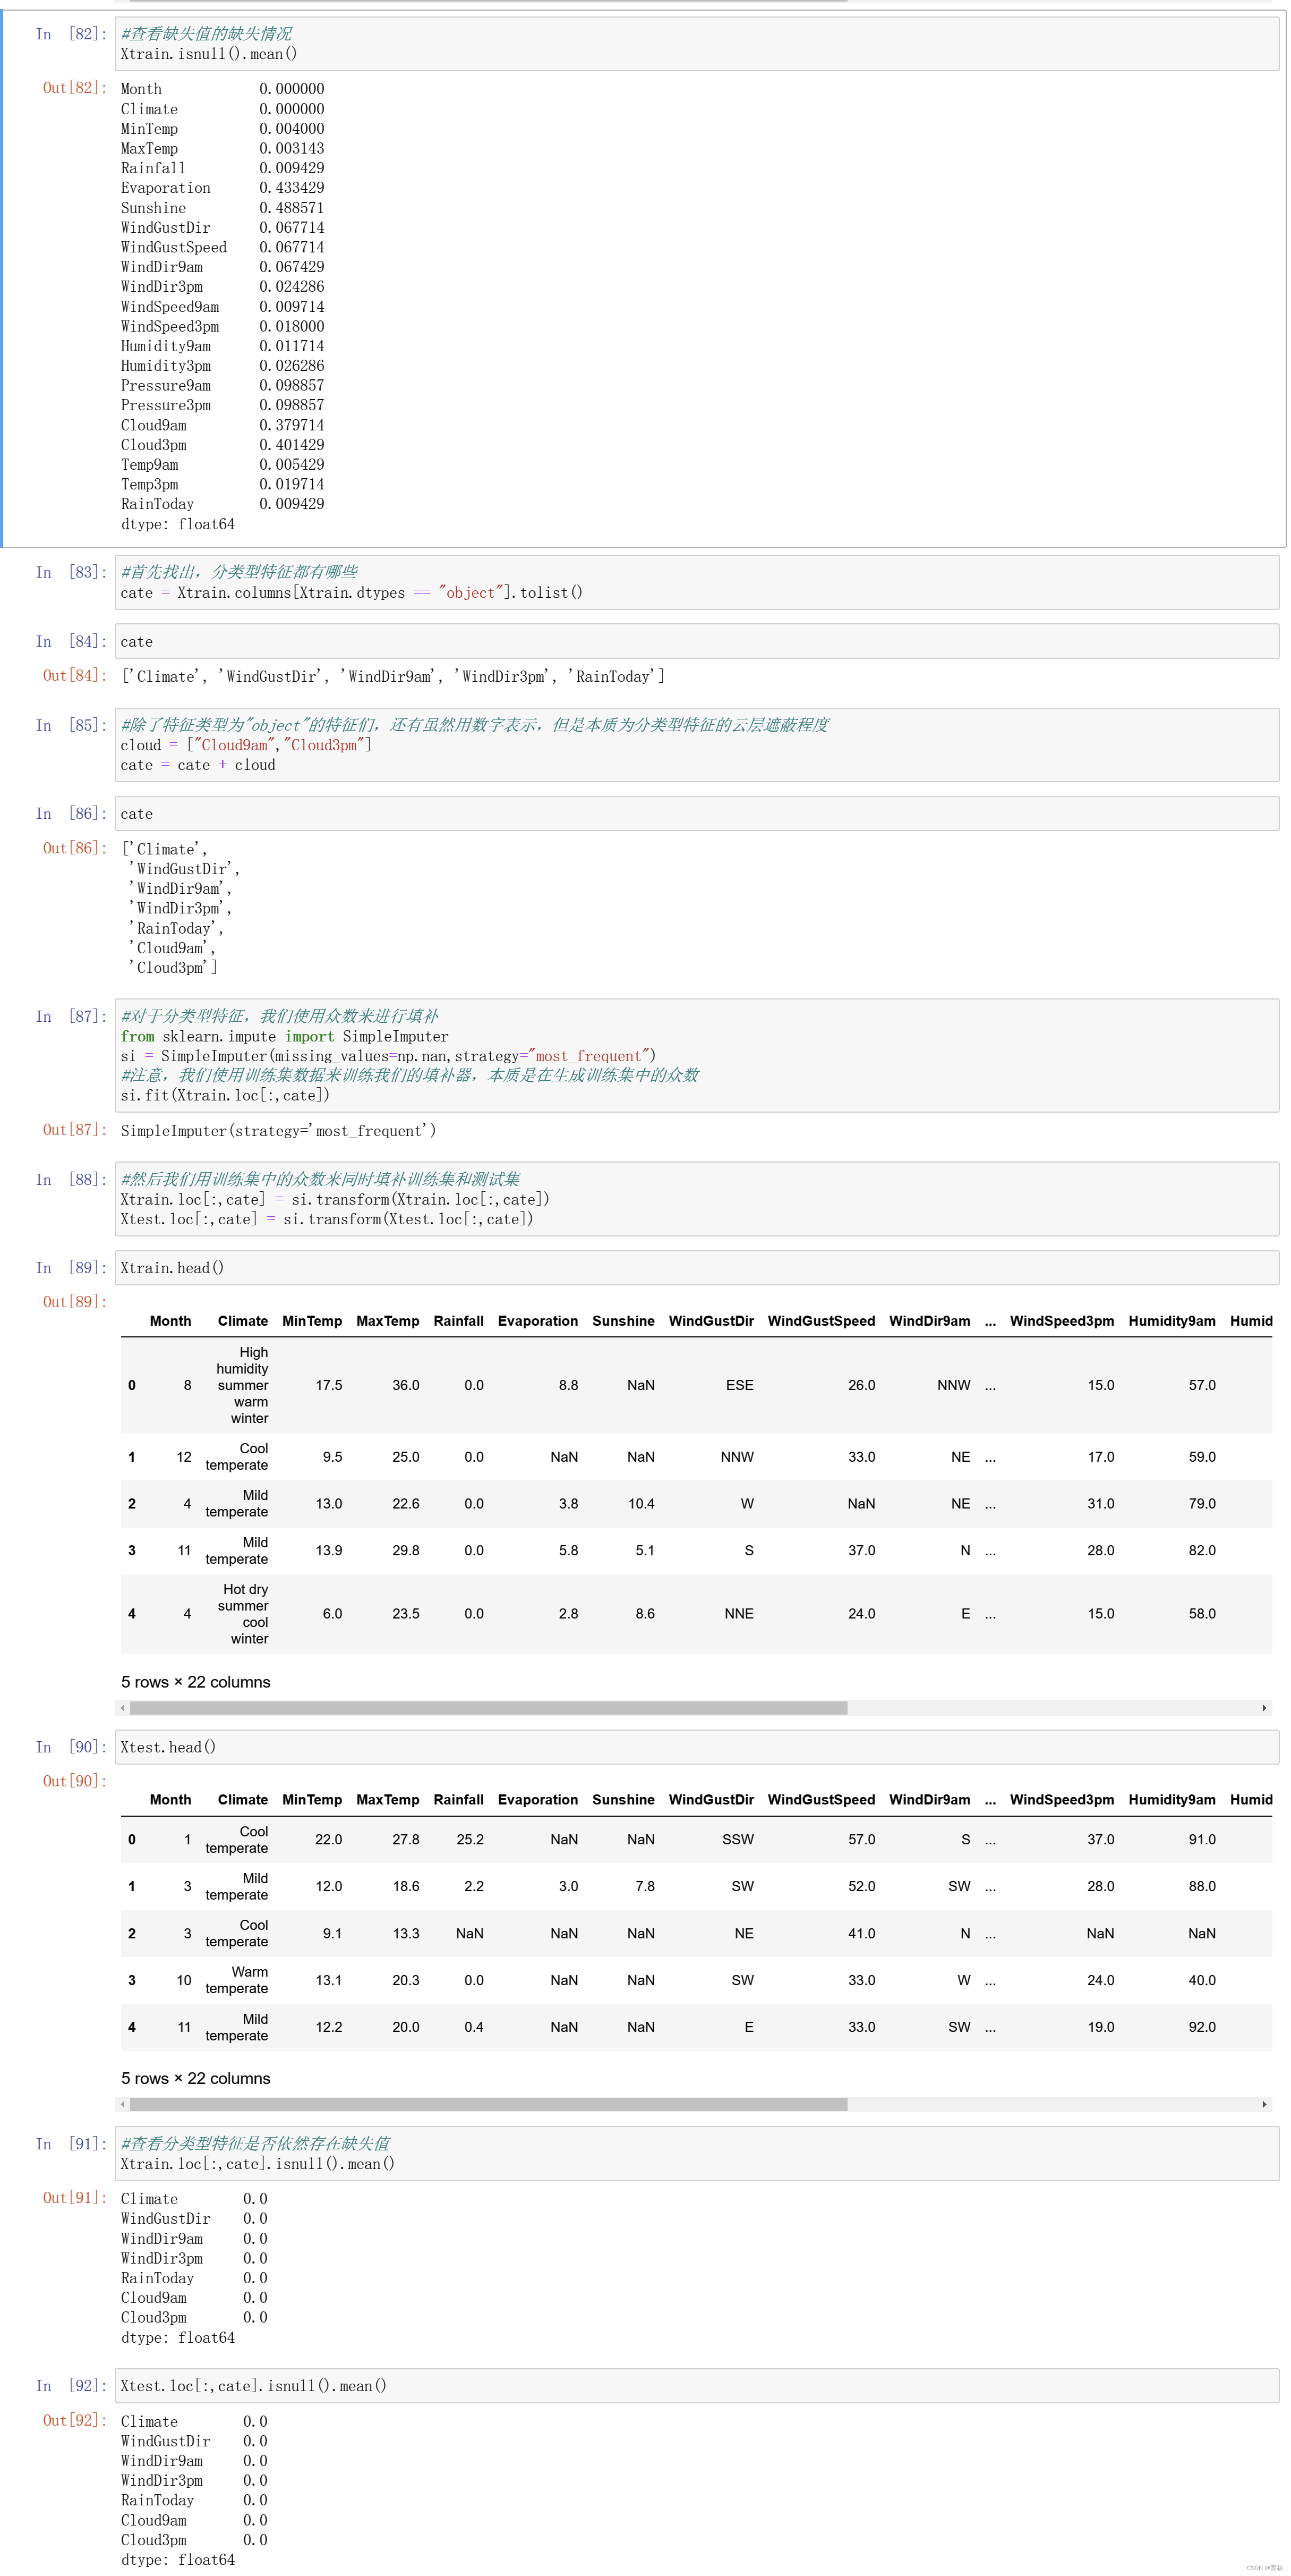Click code cell In [88] with si.transform
This screenshot has width=1291, height=2576.
696,1199
